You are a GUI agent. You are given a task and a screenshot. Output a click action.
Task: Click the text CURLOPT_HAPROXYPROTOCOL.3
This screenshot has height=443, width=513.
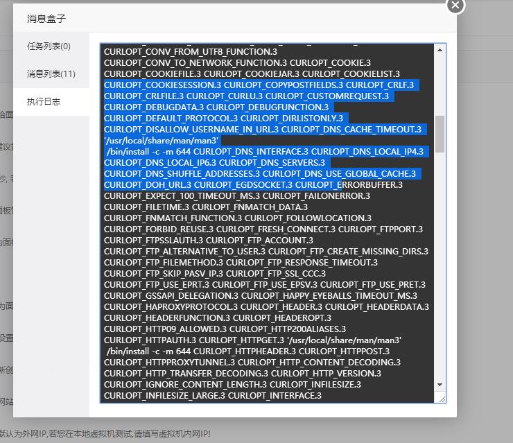(171, 308)
